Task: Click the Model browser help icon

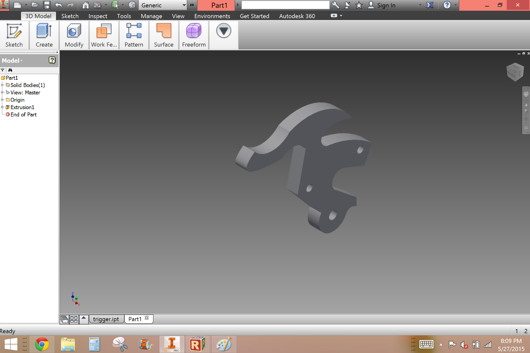Action: coord(52,60)
